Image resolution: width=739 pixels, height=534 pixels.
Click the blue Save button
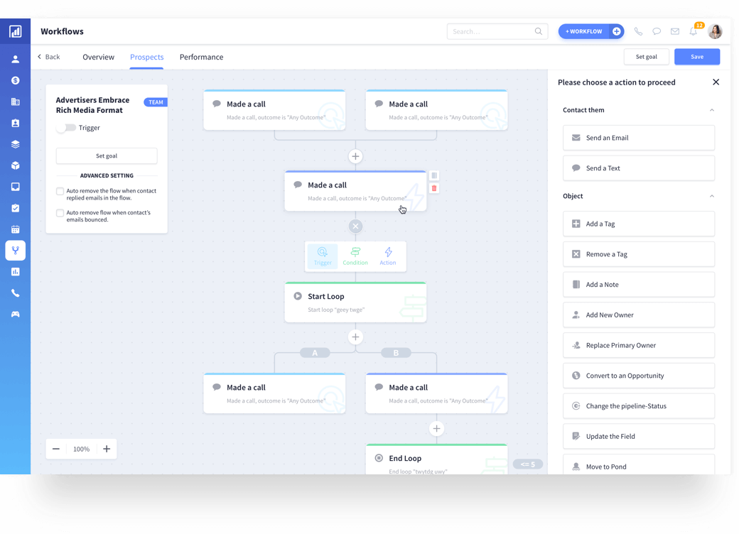tap(696, 57)
